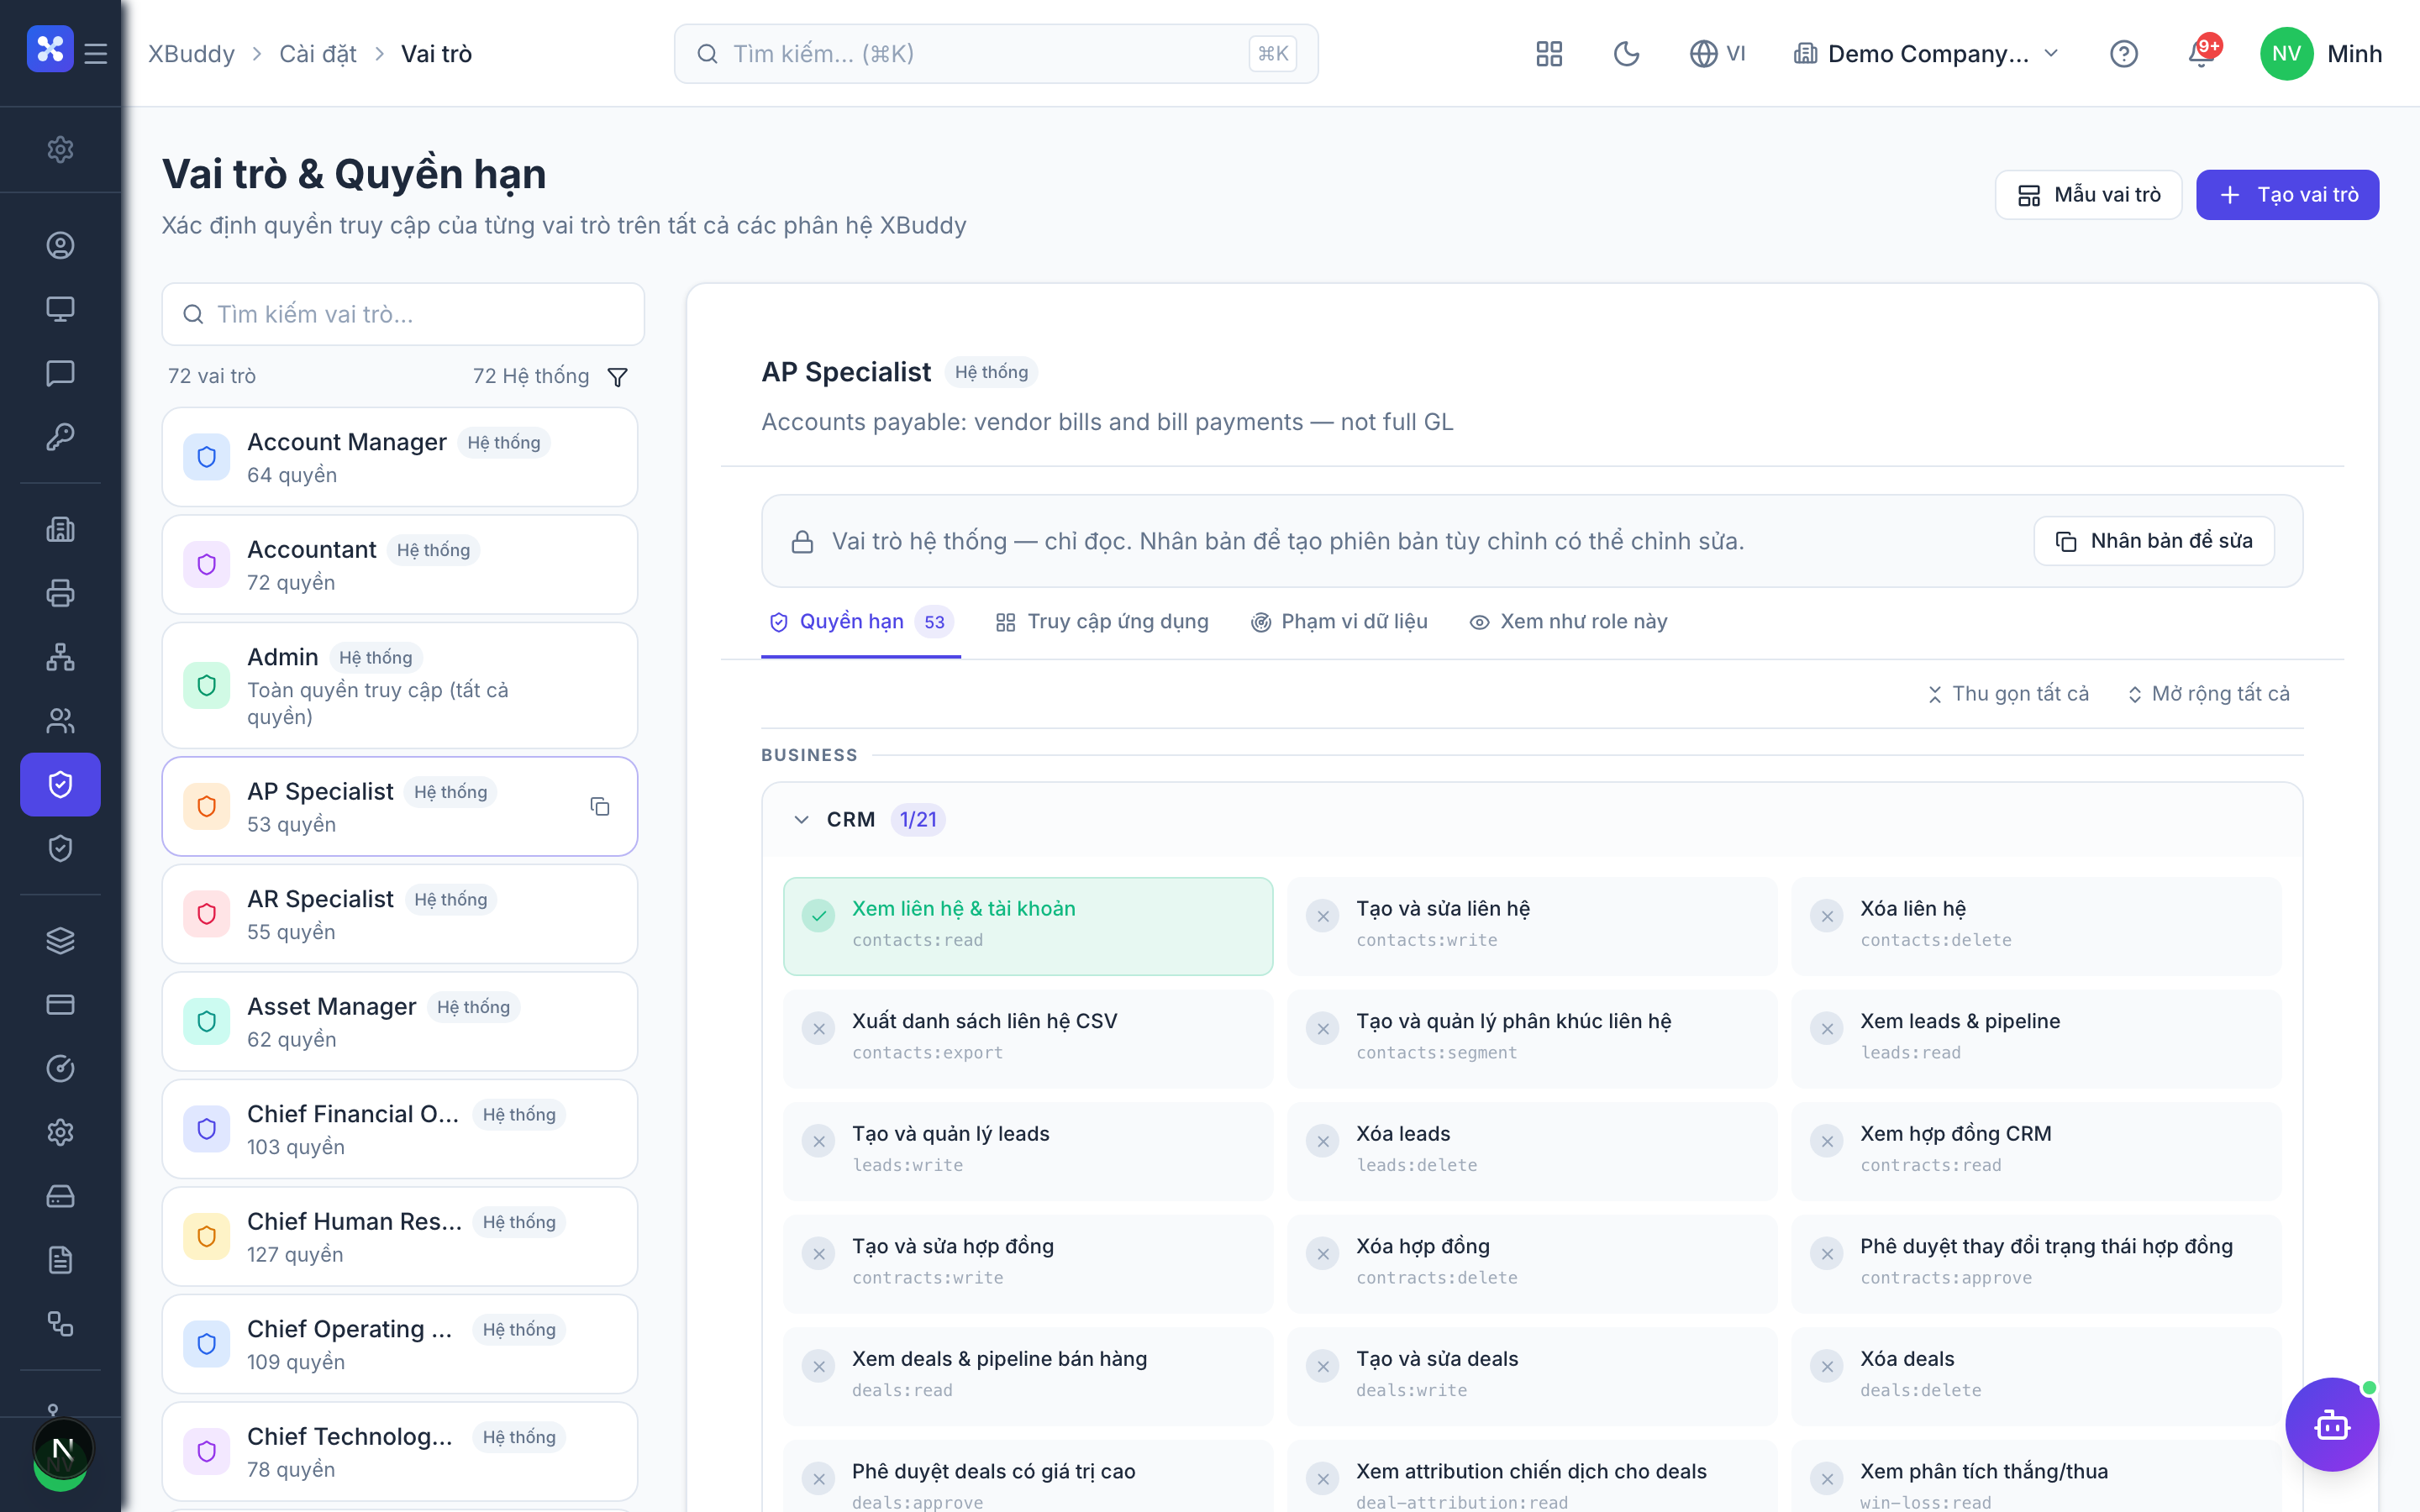Open the chat message icon in sidebar
Image resolution: width=2420 pixels, height=1512 pixels.
60,373
